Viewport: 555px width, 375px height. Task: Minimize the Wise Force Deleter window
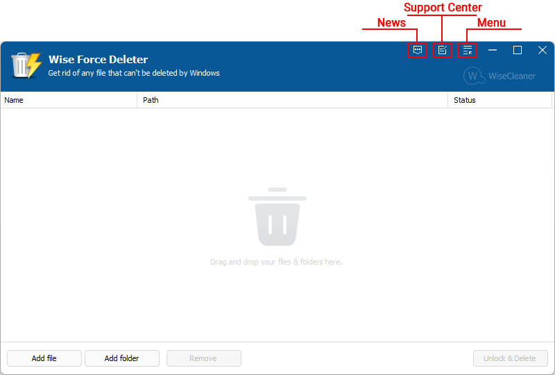pos(493,50)
